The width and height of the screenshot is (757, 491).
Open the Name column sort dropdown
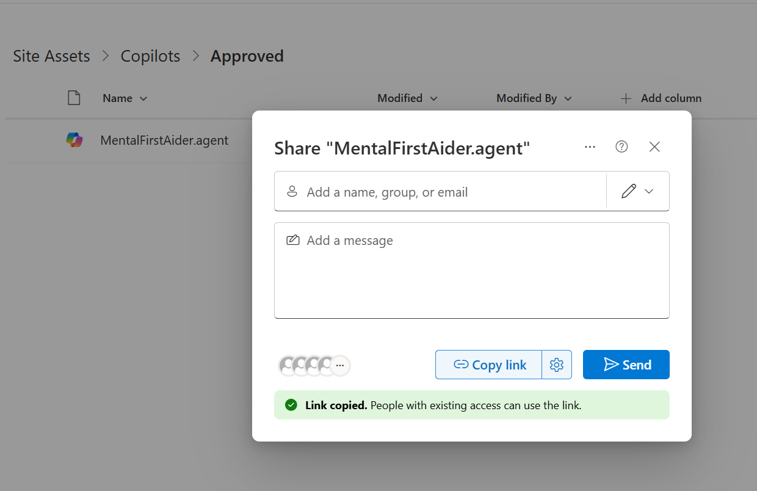click(144, 98)
